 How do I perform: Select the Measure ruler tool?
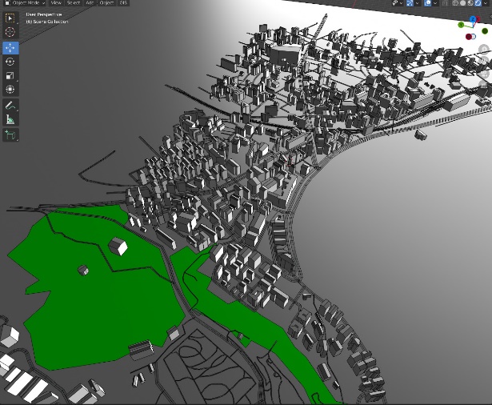click(x=10, y=119)
